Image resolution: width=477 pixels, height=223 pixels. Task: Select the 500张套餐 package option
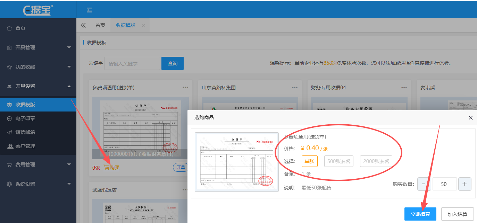coord(339,161)
